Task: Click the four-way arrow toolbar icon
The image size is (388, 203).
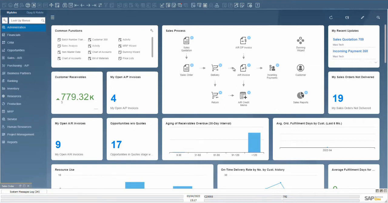Action: pyautogui.click(x=51, y=5)
